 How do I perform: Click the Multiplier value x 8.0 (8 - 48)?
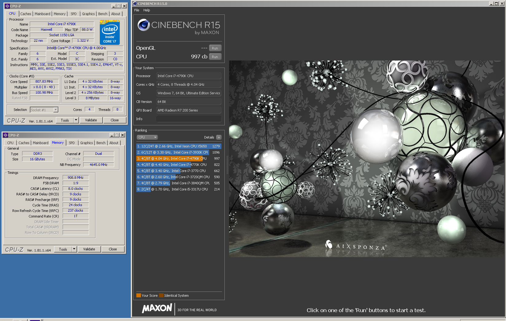tap(44, 87)
